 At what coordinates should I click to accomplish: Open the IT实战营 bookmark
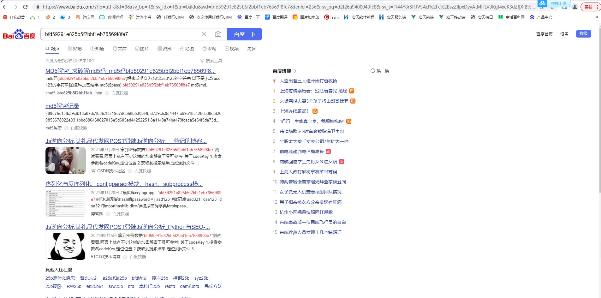tap(14, 17)
